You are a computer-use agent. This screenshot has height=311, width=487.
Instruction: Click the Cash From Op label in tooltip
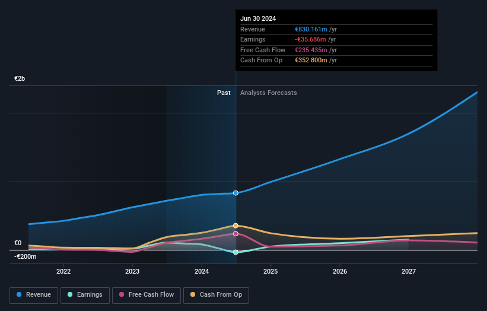[x=261, y=61]
